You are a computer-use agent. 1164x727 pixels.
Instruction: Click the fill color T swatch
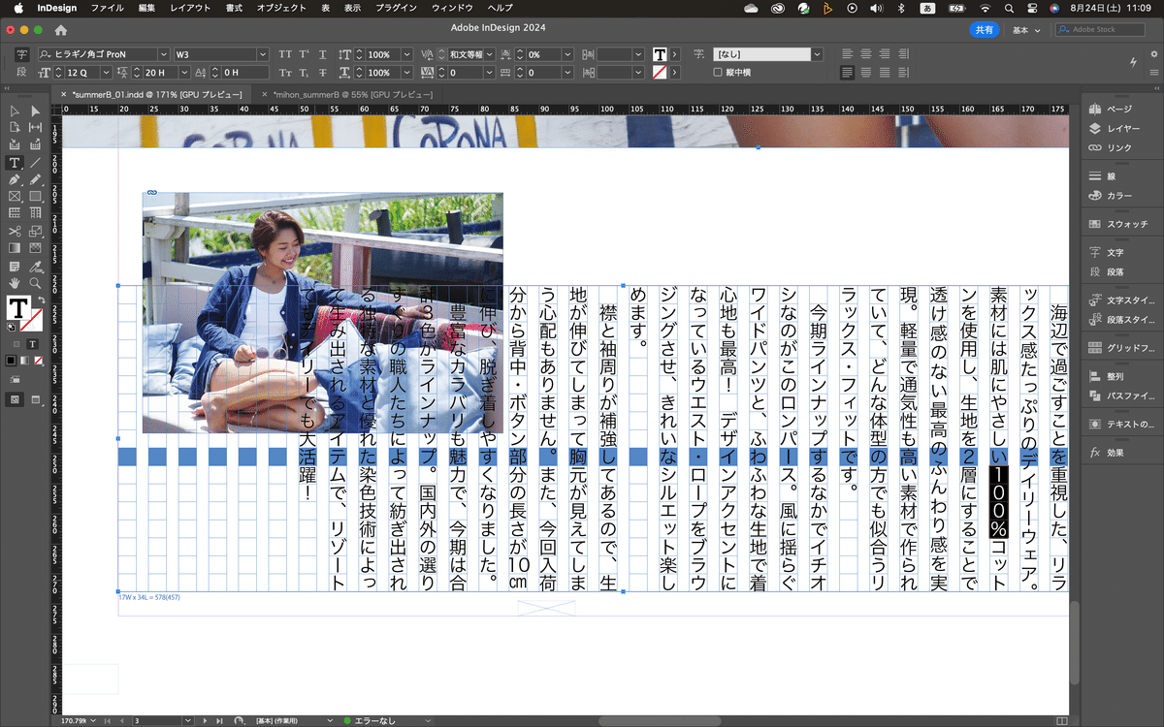point(17,308)
